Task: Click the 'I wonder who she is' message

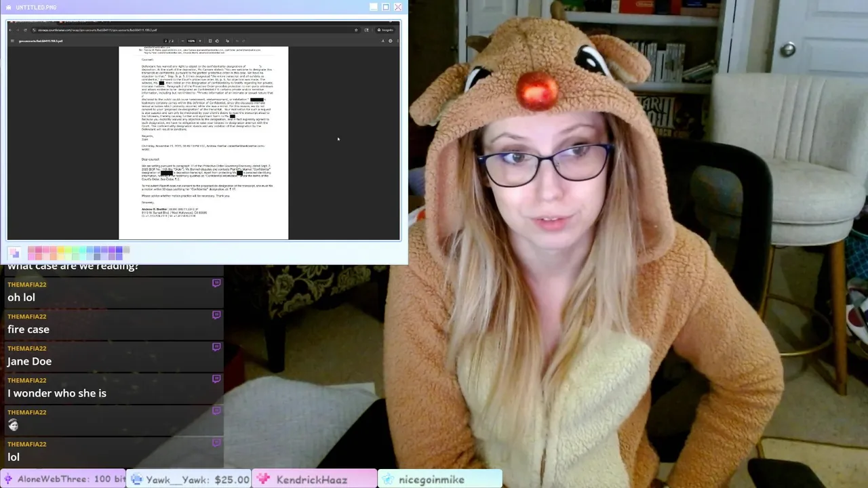Action: pos(57,393)
